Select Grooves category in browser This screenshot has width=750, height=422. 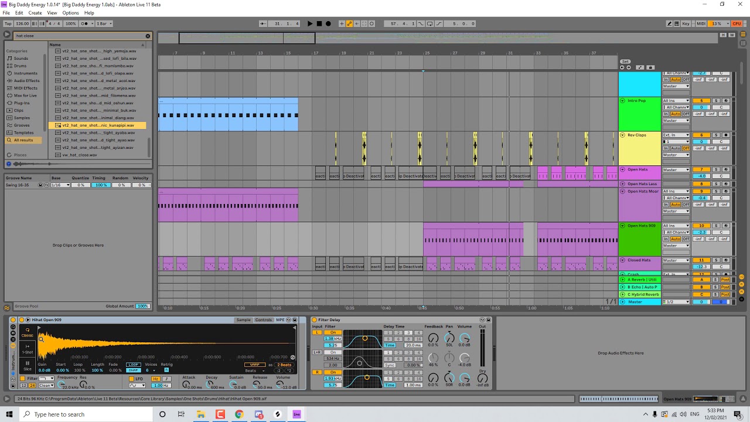pyautogui.click(x=22, y=125)
